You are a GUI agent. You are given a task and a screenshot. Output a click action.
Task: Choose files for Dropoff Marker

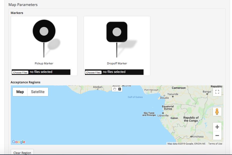(x=93, y=72)
